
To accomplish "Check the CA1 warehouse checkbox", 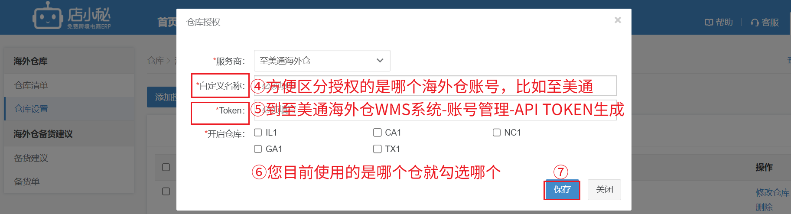I will 378,133.
